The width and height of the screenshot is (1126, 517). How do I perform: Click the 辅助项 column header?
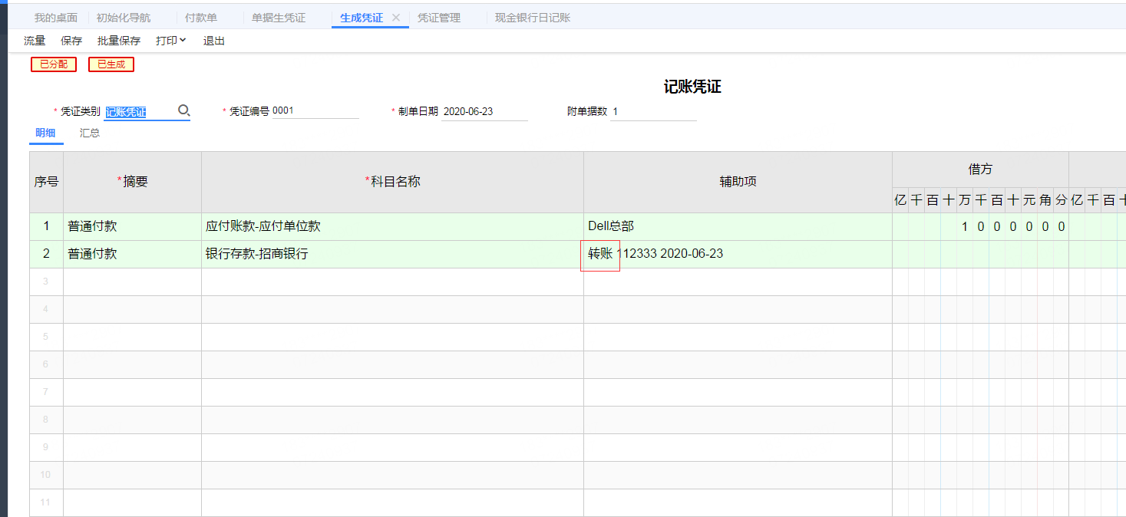(x=738, y=182)
